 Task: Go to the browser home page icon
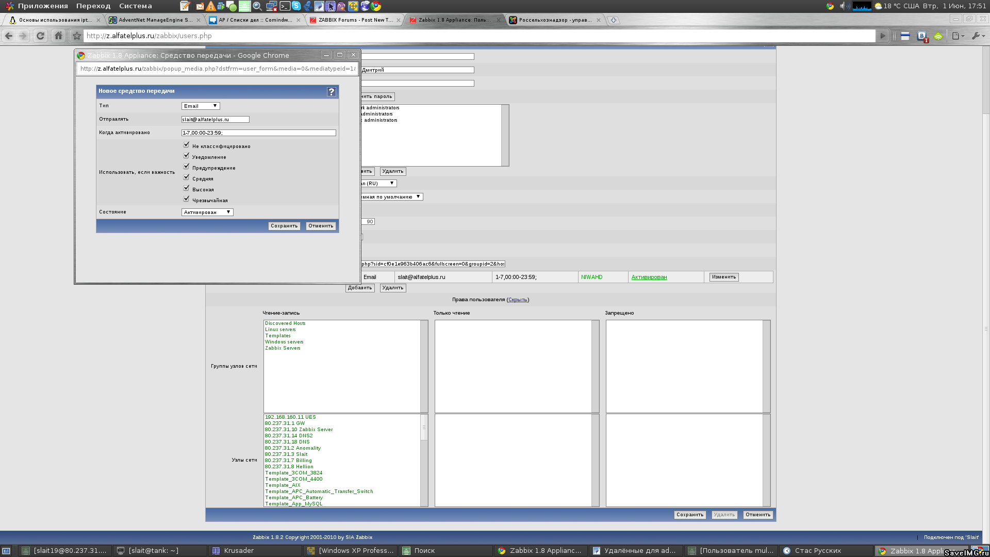pyautogui.click(x=58, y=36)
